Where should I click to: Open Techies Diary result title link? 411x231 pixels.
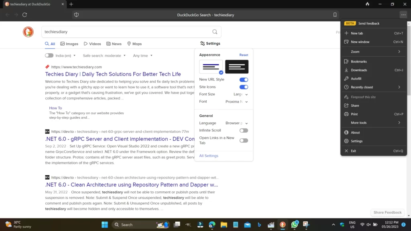tap(113, 74)
